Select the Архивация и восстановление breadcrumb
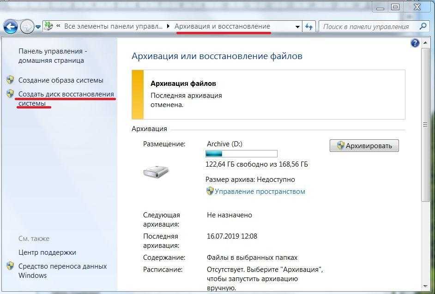 [x=222, y=26]
